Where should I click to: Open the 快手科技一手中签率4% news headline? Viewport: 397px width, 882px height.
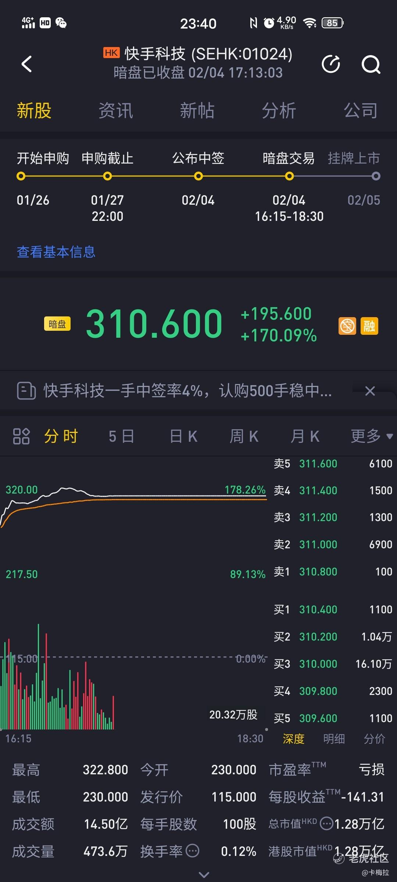pos(187,391)
